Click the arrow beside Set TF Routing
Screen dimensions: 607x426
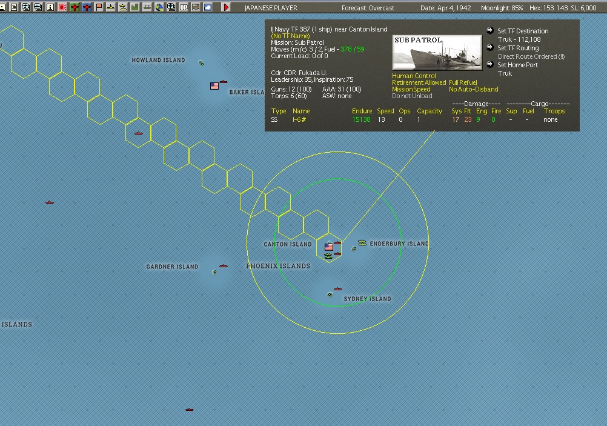pos(490,47)
